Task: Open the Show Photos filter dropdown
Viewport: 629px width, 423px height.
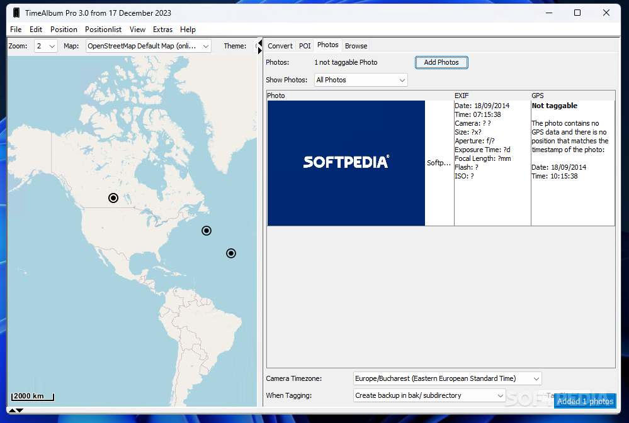Action: (x=361, y=80)
